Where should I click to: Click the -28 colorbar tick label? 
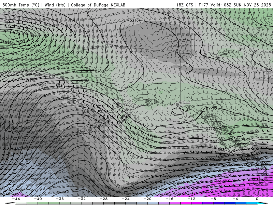pyautogui.click(x=104, y=199)
